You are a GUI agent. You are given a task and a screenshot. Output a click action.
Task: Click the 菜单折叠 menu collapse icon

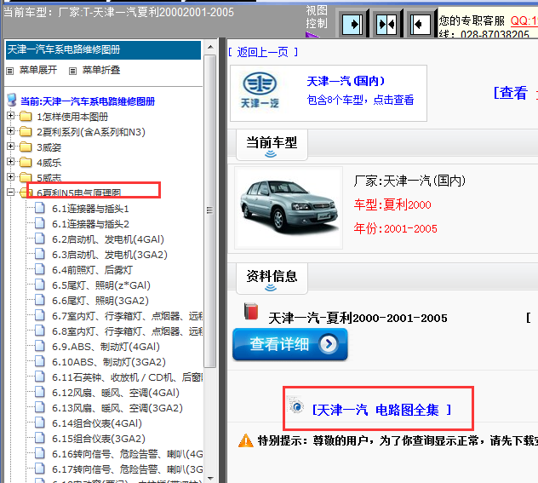[72, 71]
